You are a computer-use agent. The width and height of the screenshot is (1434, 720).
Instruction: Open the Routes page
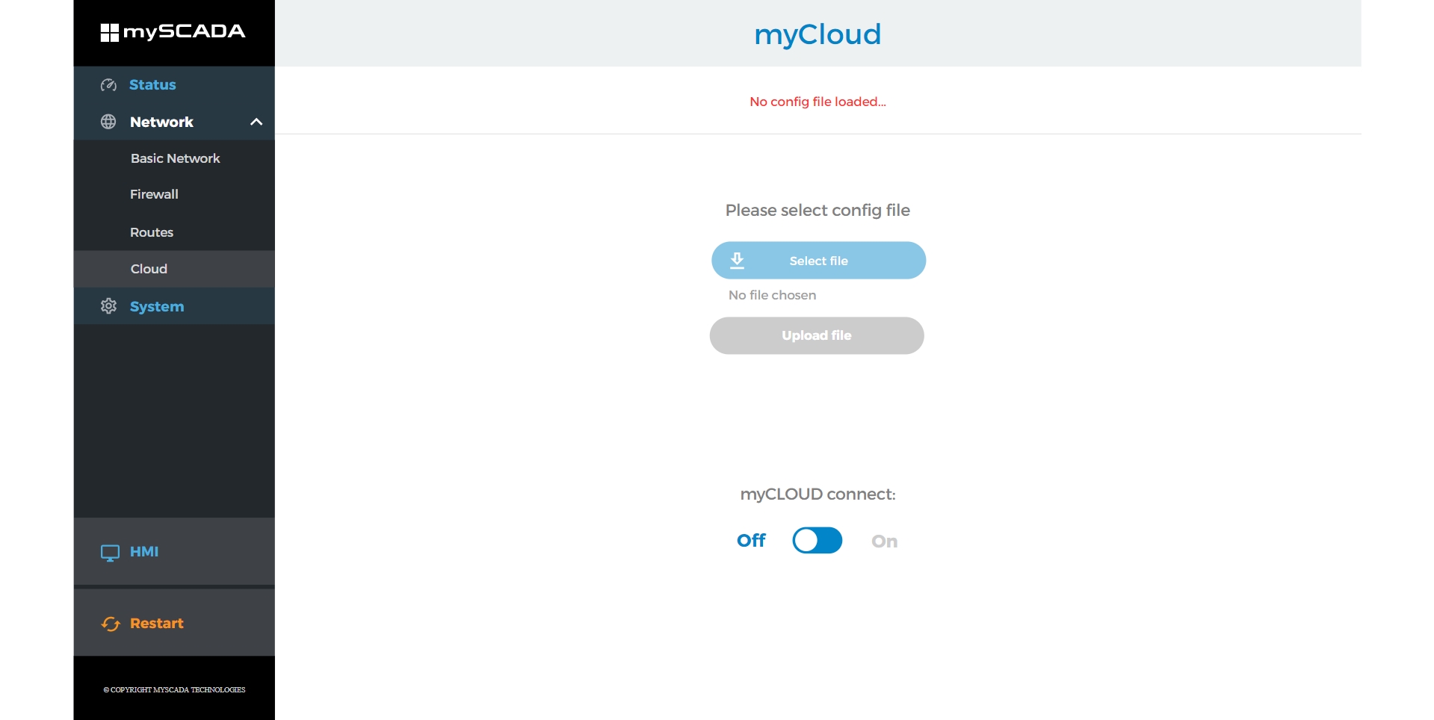pyautogui.click(x=152, y=232)
